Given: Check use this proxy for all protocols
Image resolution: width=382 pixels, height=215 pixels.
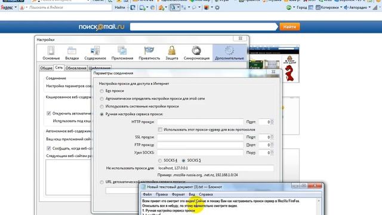Looking at the screenshot, I should 160,130.
